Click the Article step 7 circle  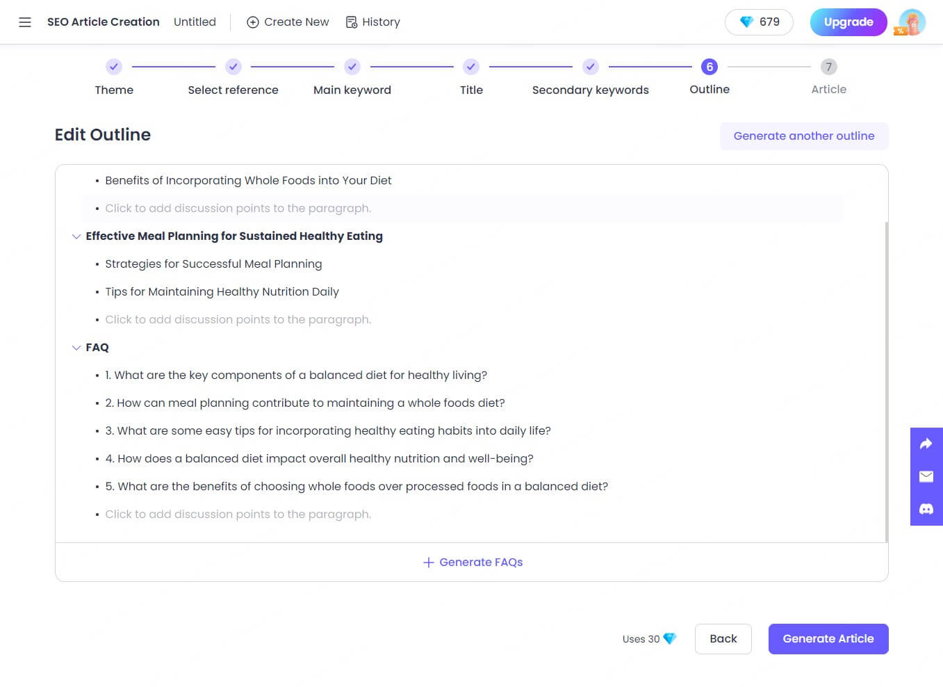pos(828,67)
